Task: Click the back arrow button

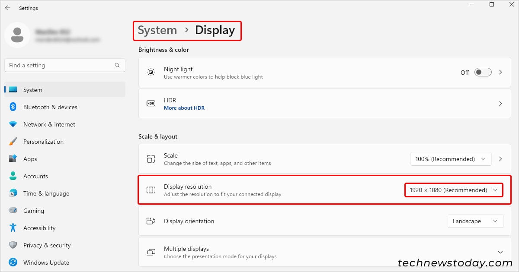Action: (x=7, y=7)
